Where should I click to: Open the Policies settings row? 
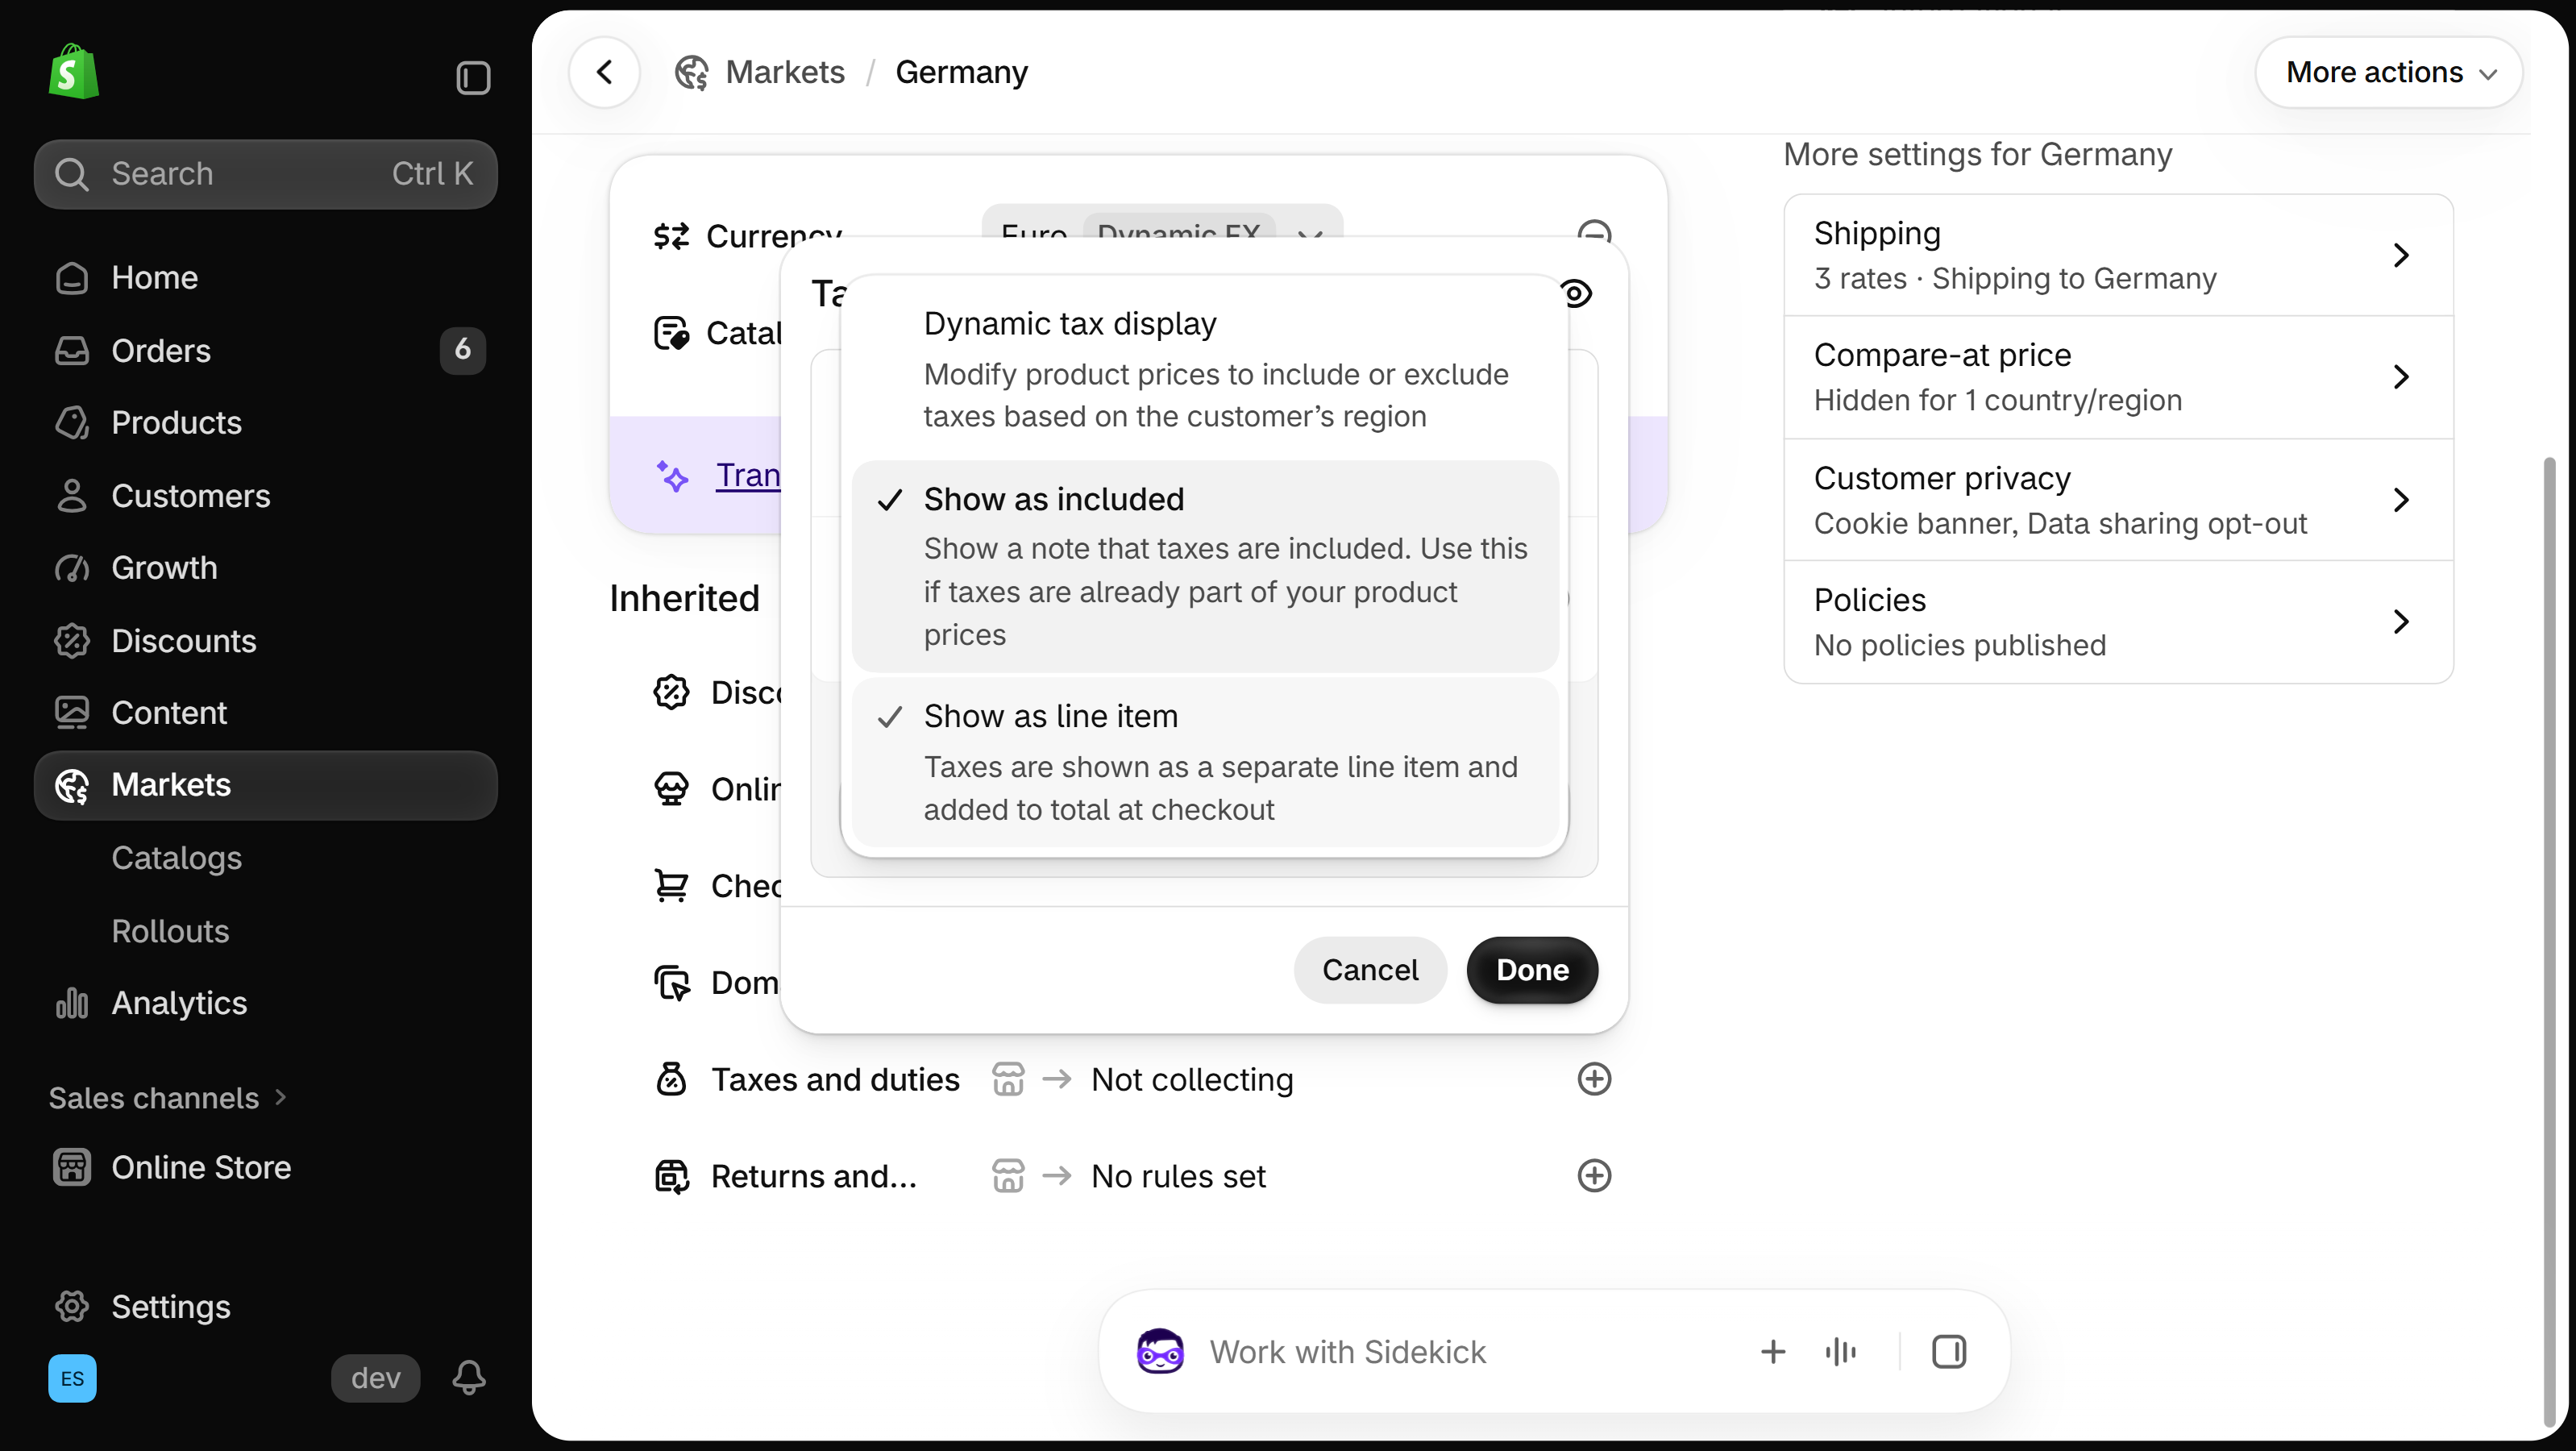[2118, 622]
